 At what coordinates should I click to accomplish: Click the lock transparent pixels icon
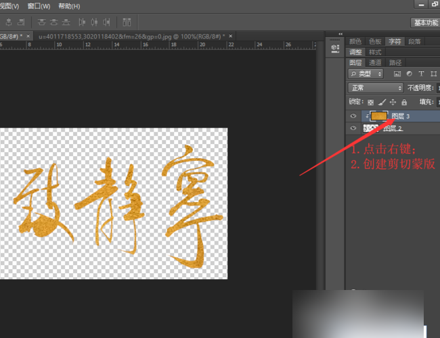click(x=371, y=102)
